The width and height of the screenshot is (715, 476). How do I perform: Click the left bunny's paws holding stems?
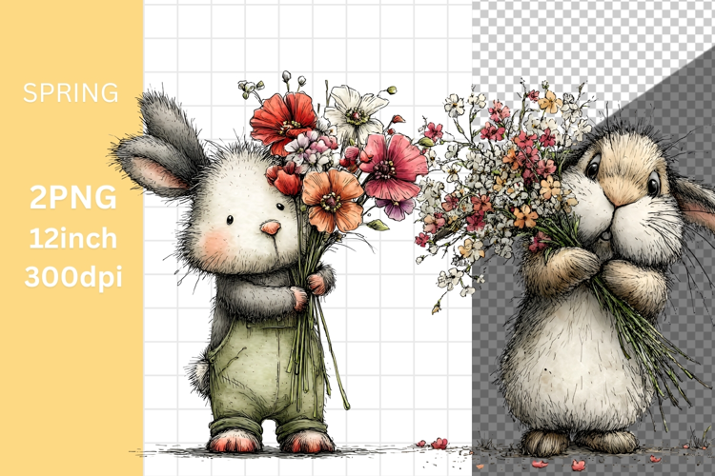point(313,286)
